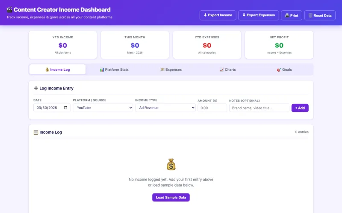Expand the Income Type dropdown
This screenshot has width=342, height=213.
[x=165, y=108]
